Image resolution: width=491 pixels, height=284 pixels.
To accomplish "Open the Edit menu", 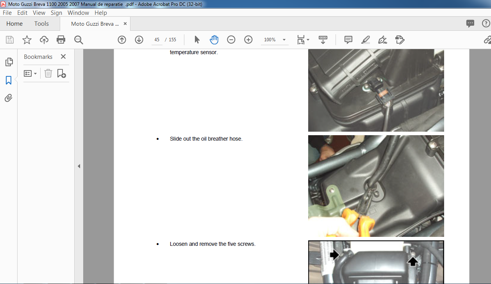I will click(22, 12).
